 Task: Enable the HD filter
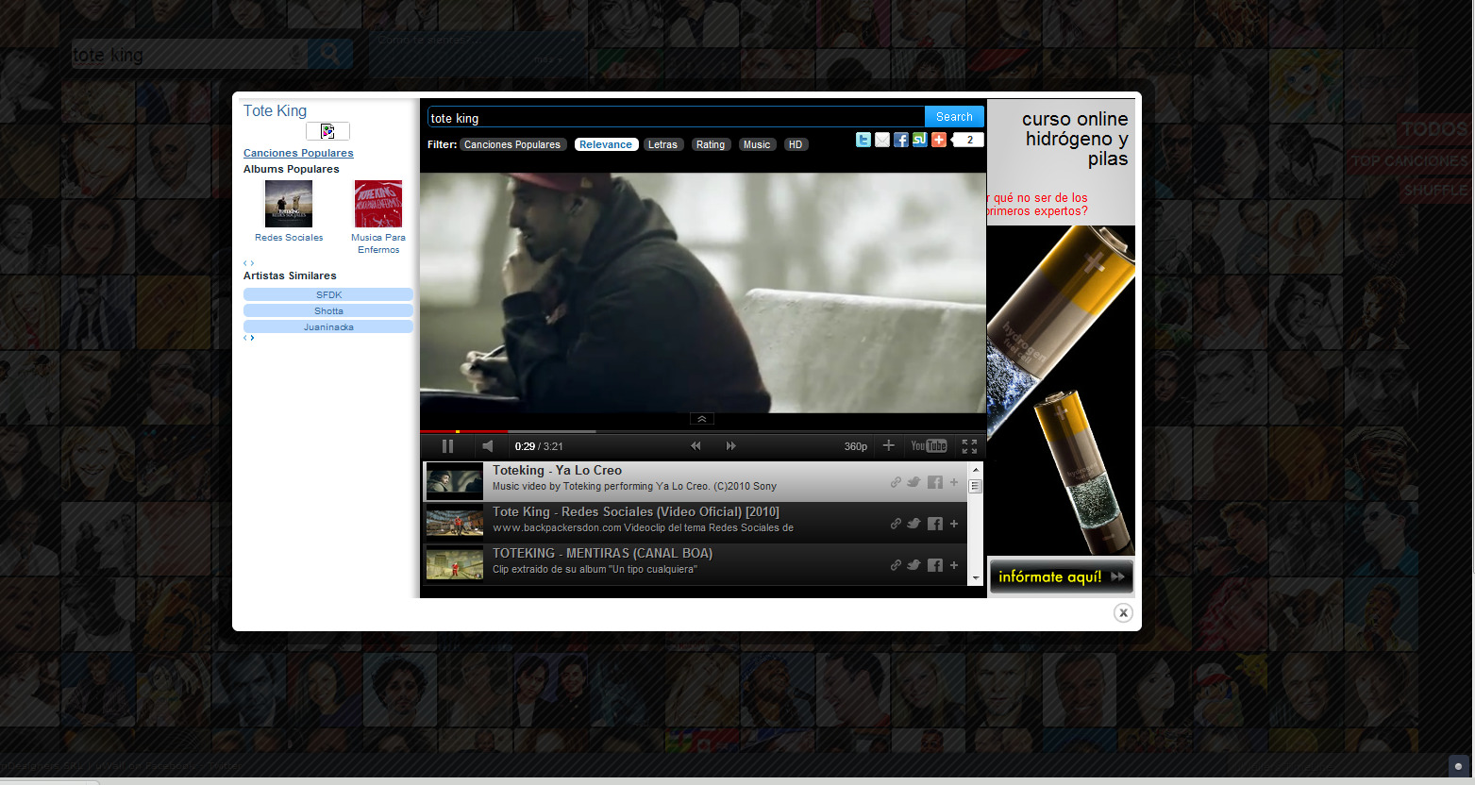pyautogui.click(x=796, y=144)
